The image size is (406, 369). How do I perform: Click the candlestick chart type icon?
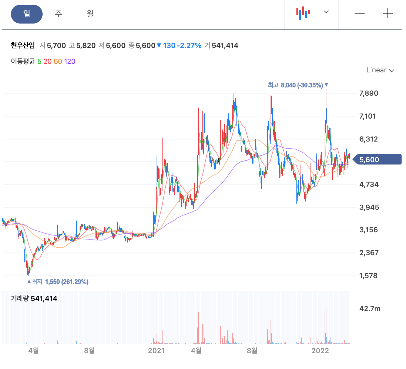coord(303,13)
